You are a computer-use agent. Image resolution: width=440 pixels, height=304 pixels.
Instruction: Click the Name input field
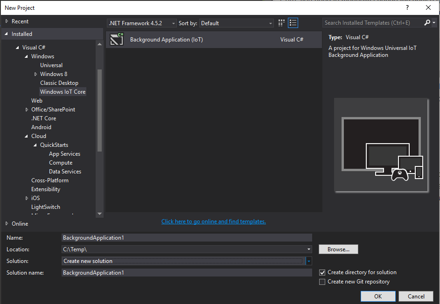pyautogui.click(x=187, y=237)
